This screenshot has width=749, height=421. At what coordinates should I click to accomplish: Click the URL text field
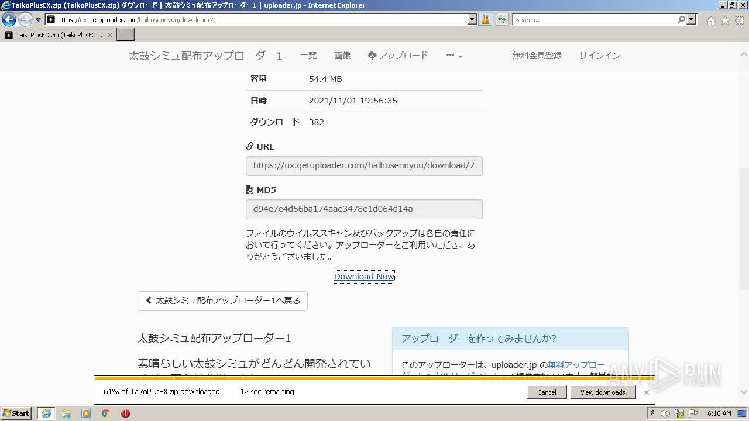click(x=364, y=166)
